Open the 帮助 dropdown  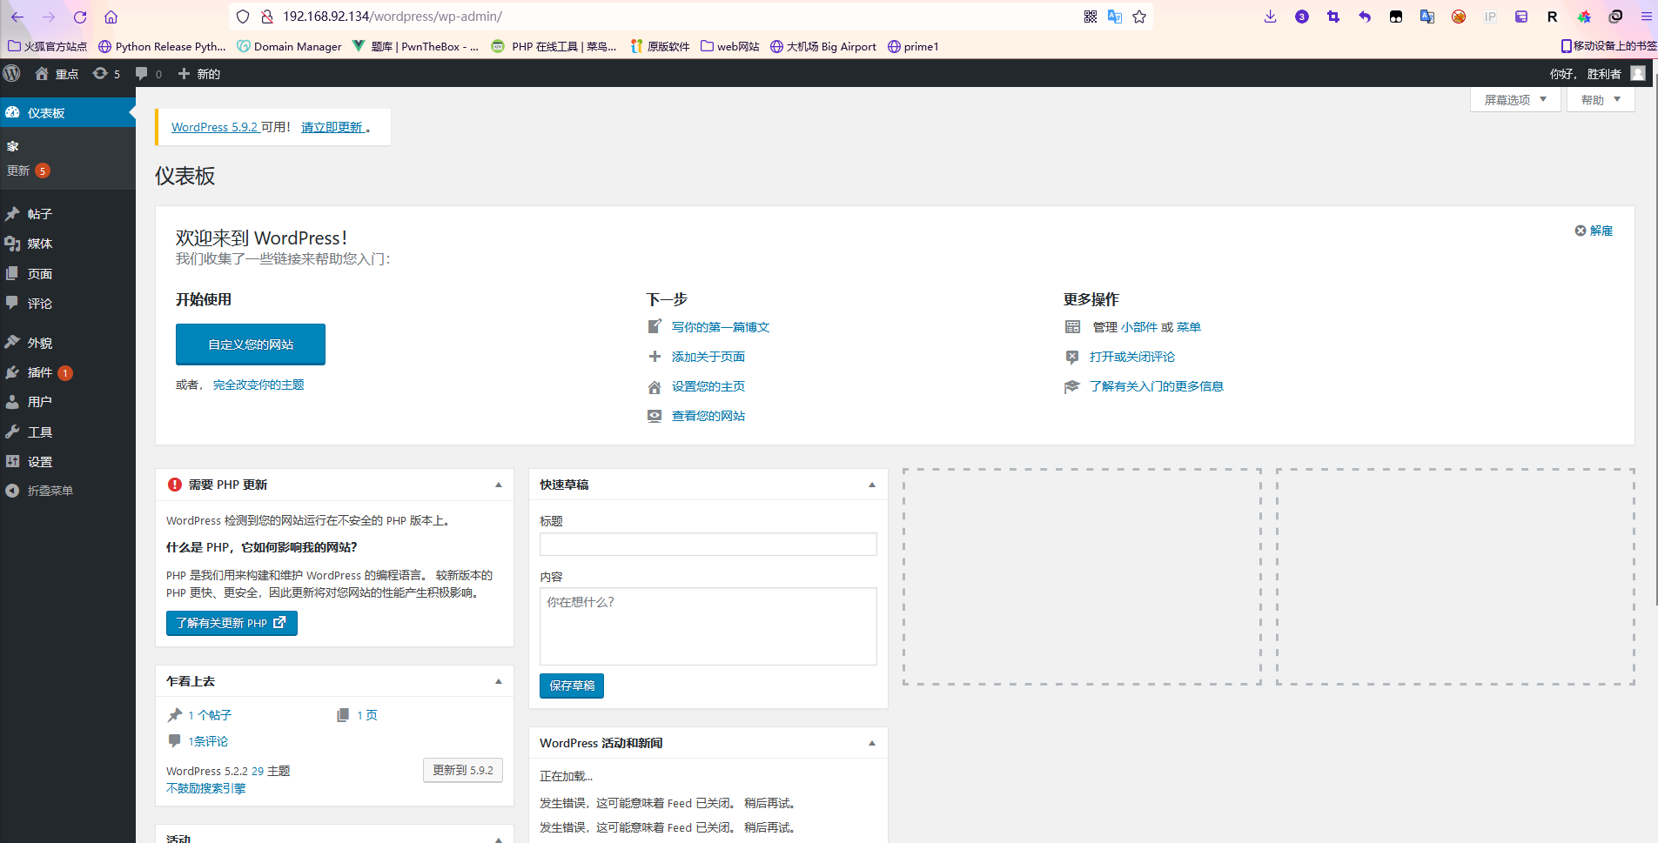1601,100
